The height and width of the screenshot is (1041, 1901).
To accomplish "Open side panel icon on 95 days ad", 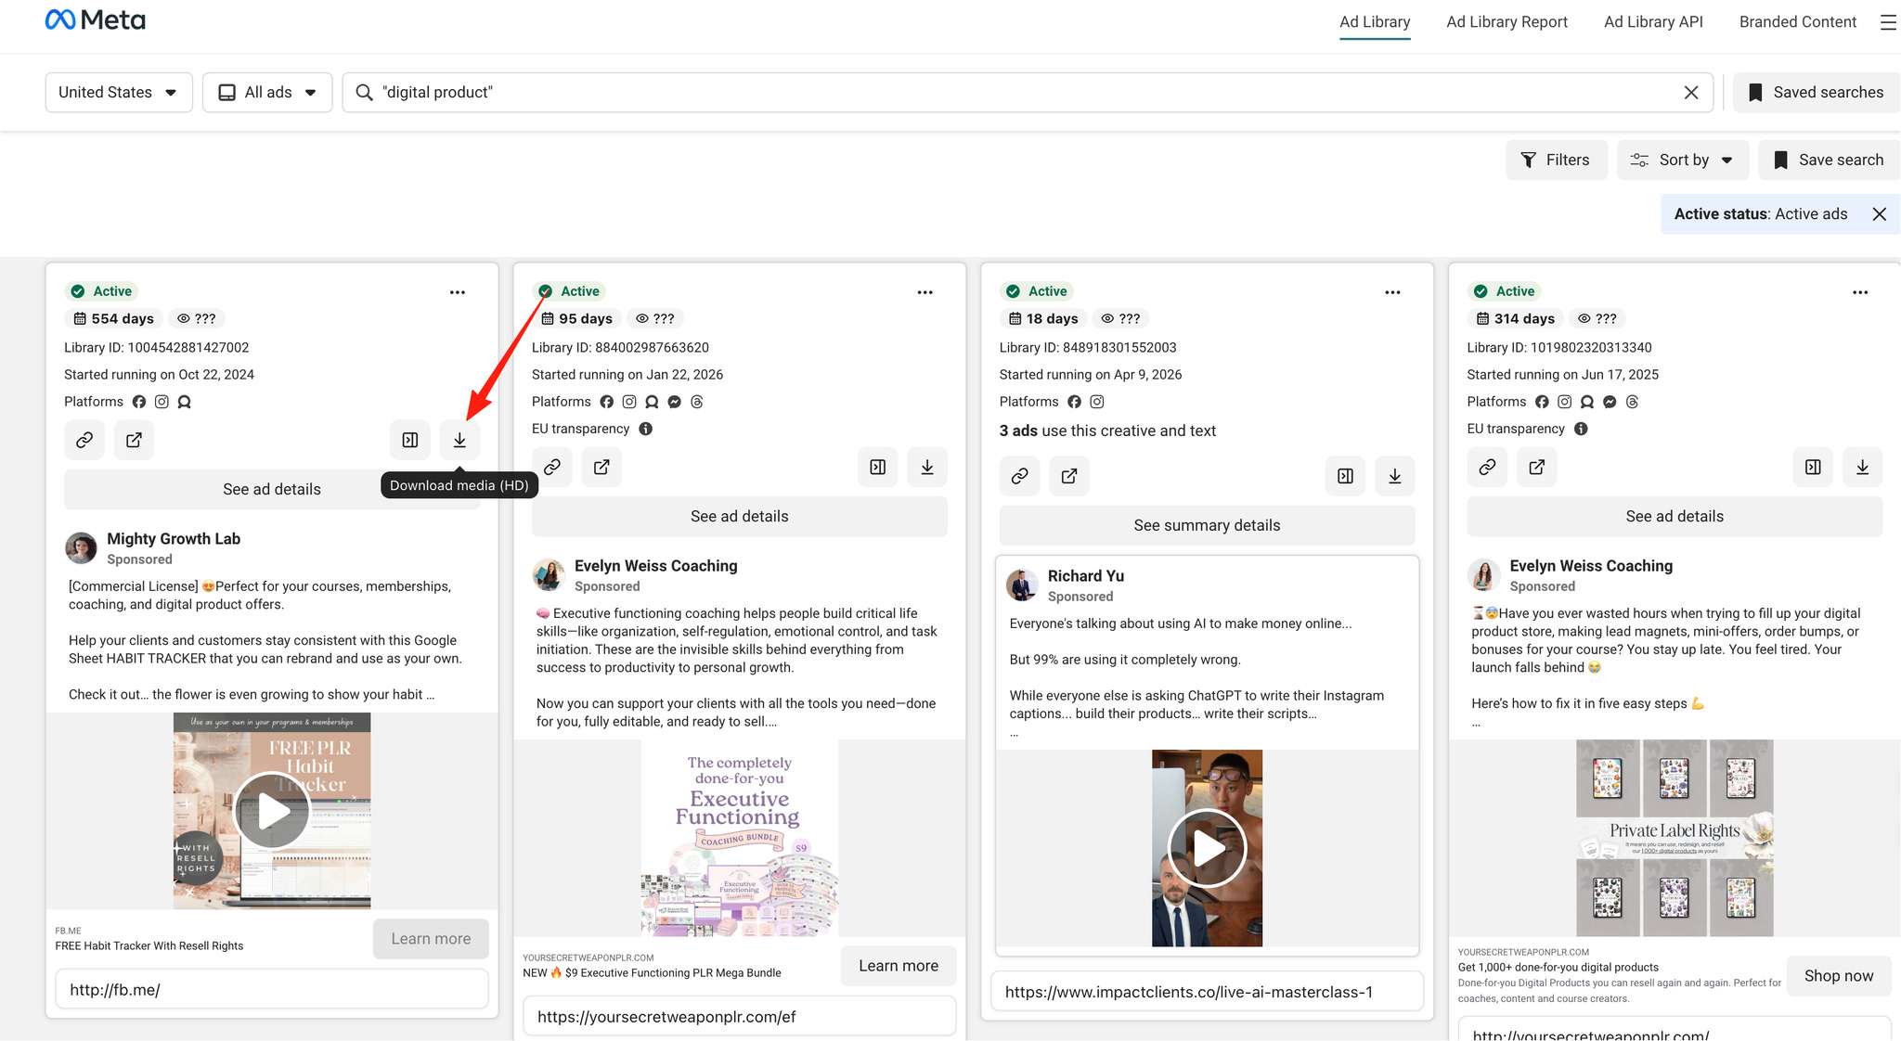I will click(877, 467).
